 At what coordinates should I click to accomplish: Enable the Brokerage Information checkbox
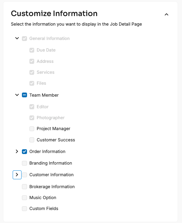[25, 186]
